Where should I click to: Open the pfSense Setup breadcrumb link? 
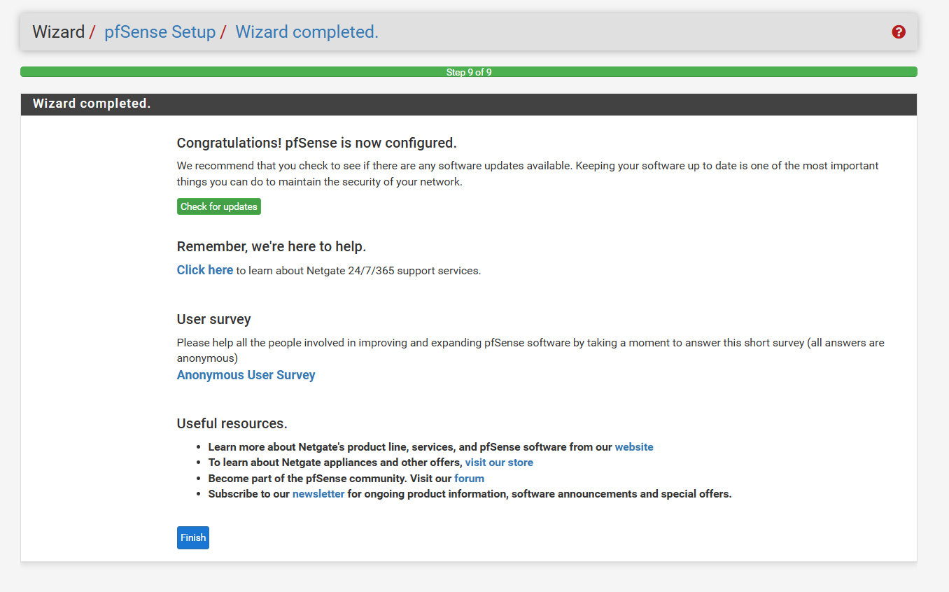160,32
